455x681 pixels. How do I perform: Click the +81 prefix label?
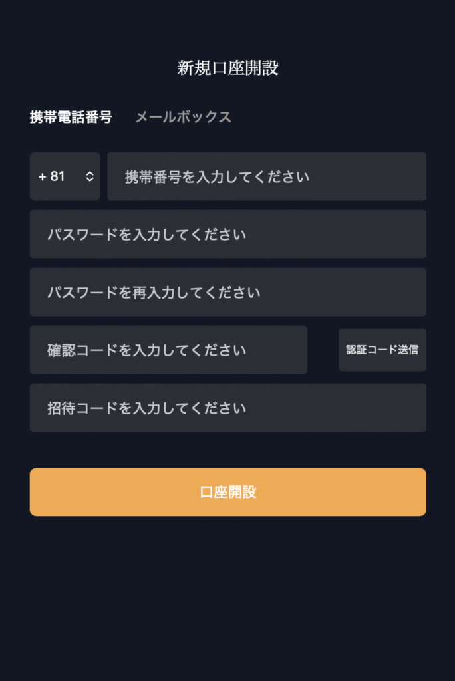52,176
